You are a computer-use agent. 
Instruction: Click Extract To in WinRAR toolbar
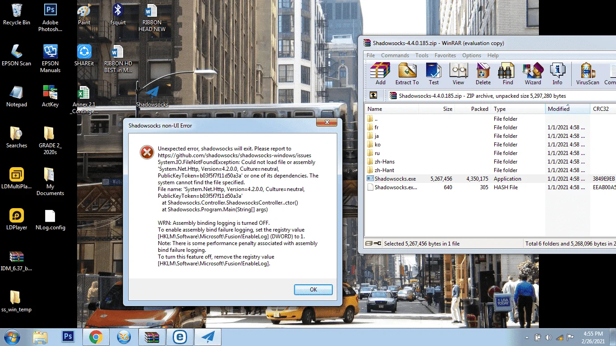click(x=407, y=74)
